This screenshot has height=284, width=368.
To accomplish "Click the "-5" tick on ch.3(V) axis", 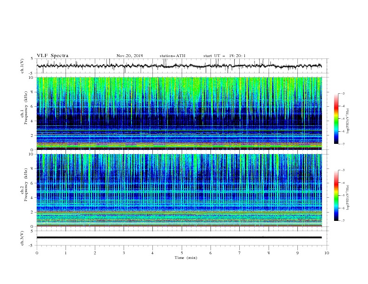I will pyautogui.click(x=32, y=245).
